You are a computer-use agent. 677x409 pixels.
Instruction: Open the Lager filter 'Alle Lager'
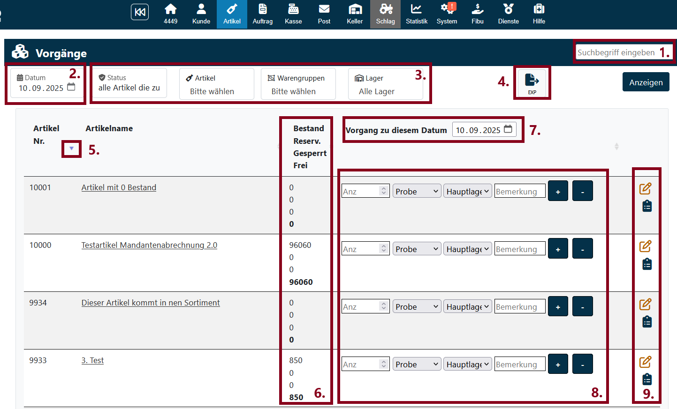pyautogui.click(x=385, y=84)
